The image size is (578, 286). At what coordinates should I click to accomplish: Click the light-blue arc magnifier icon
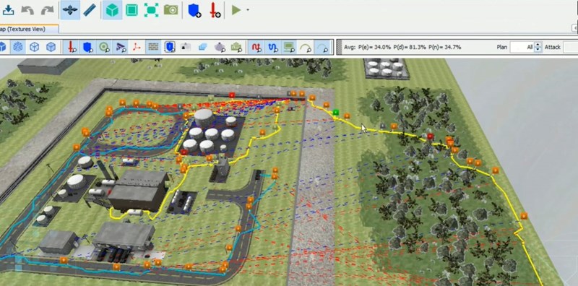point(322,47)
